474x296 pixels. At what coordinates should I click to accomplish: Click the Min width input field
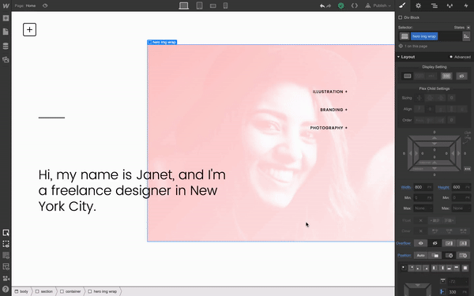coord(423,198)
